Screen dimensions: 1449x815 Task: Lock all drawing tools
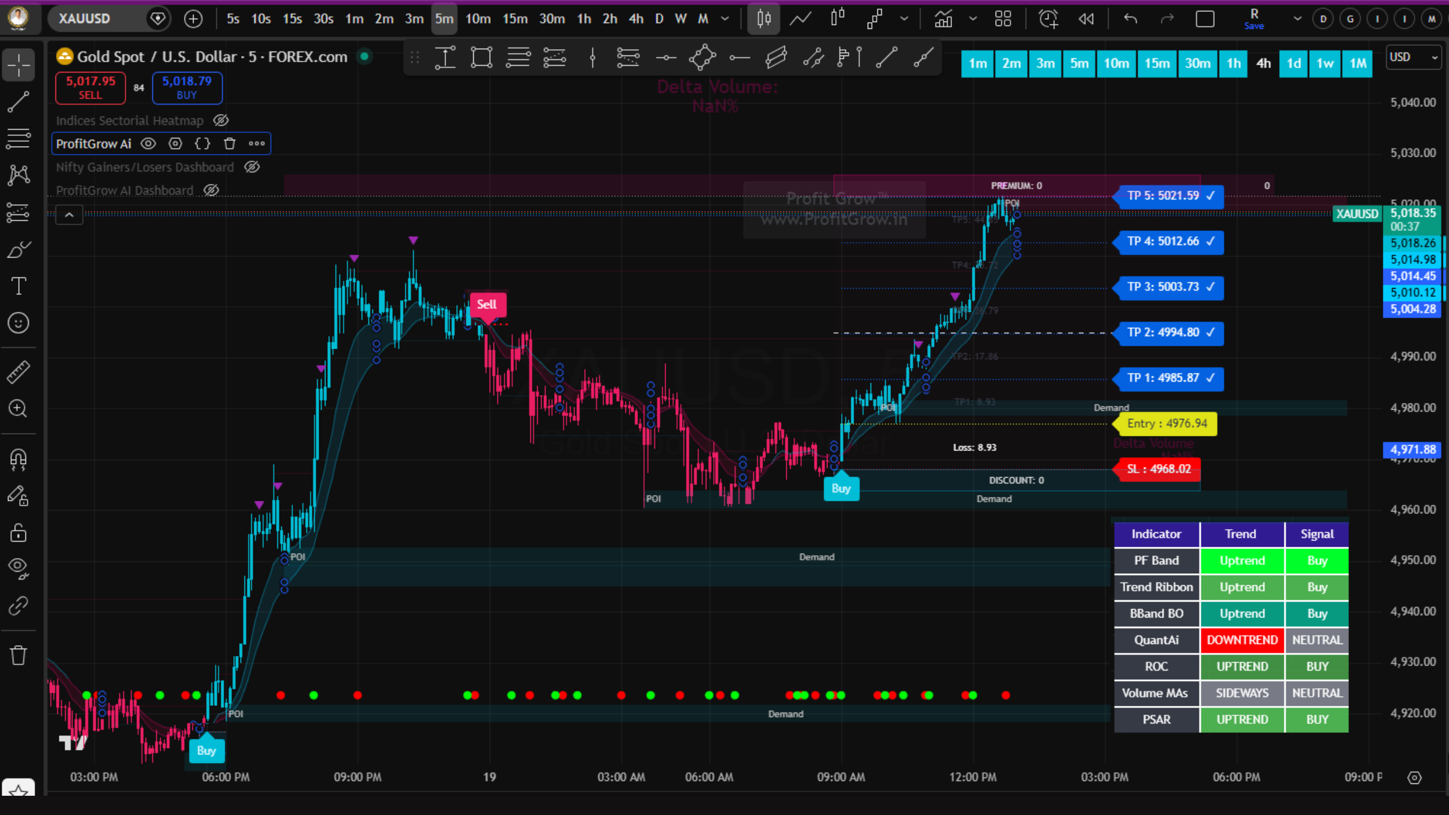19,533
